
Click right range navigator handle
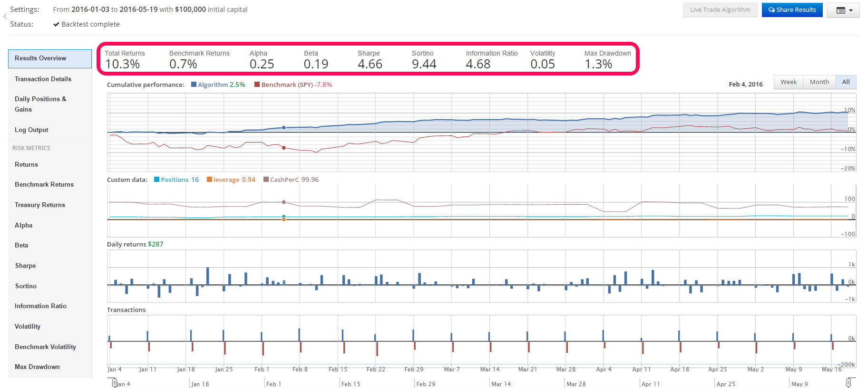849,383
